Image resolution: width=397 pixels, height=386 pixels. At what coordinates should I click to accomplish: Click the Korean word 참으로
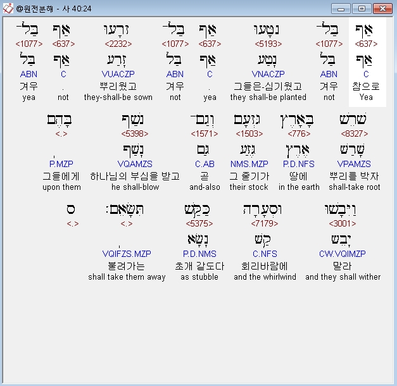point(366,86)
